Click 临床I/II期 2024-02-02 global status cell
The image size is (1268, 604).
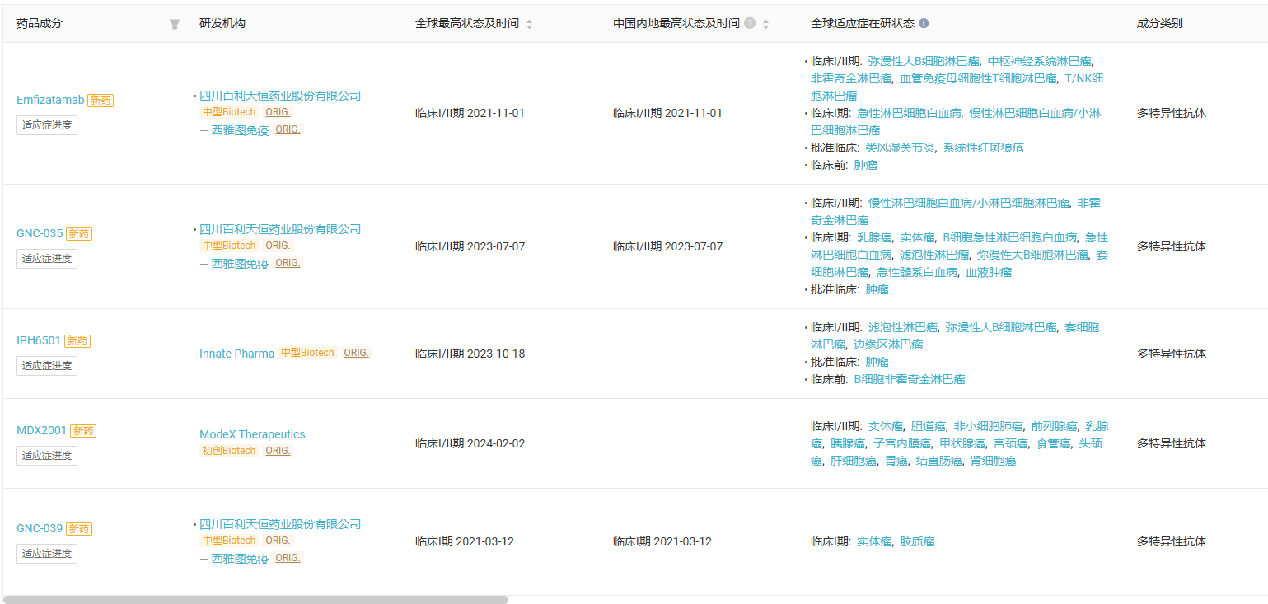tap(470, 443)
